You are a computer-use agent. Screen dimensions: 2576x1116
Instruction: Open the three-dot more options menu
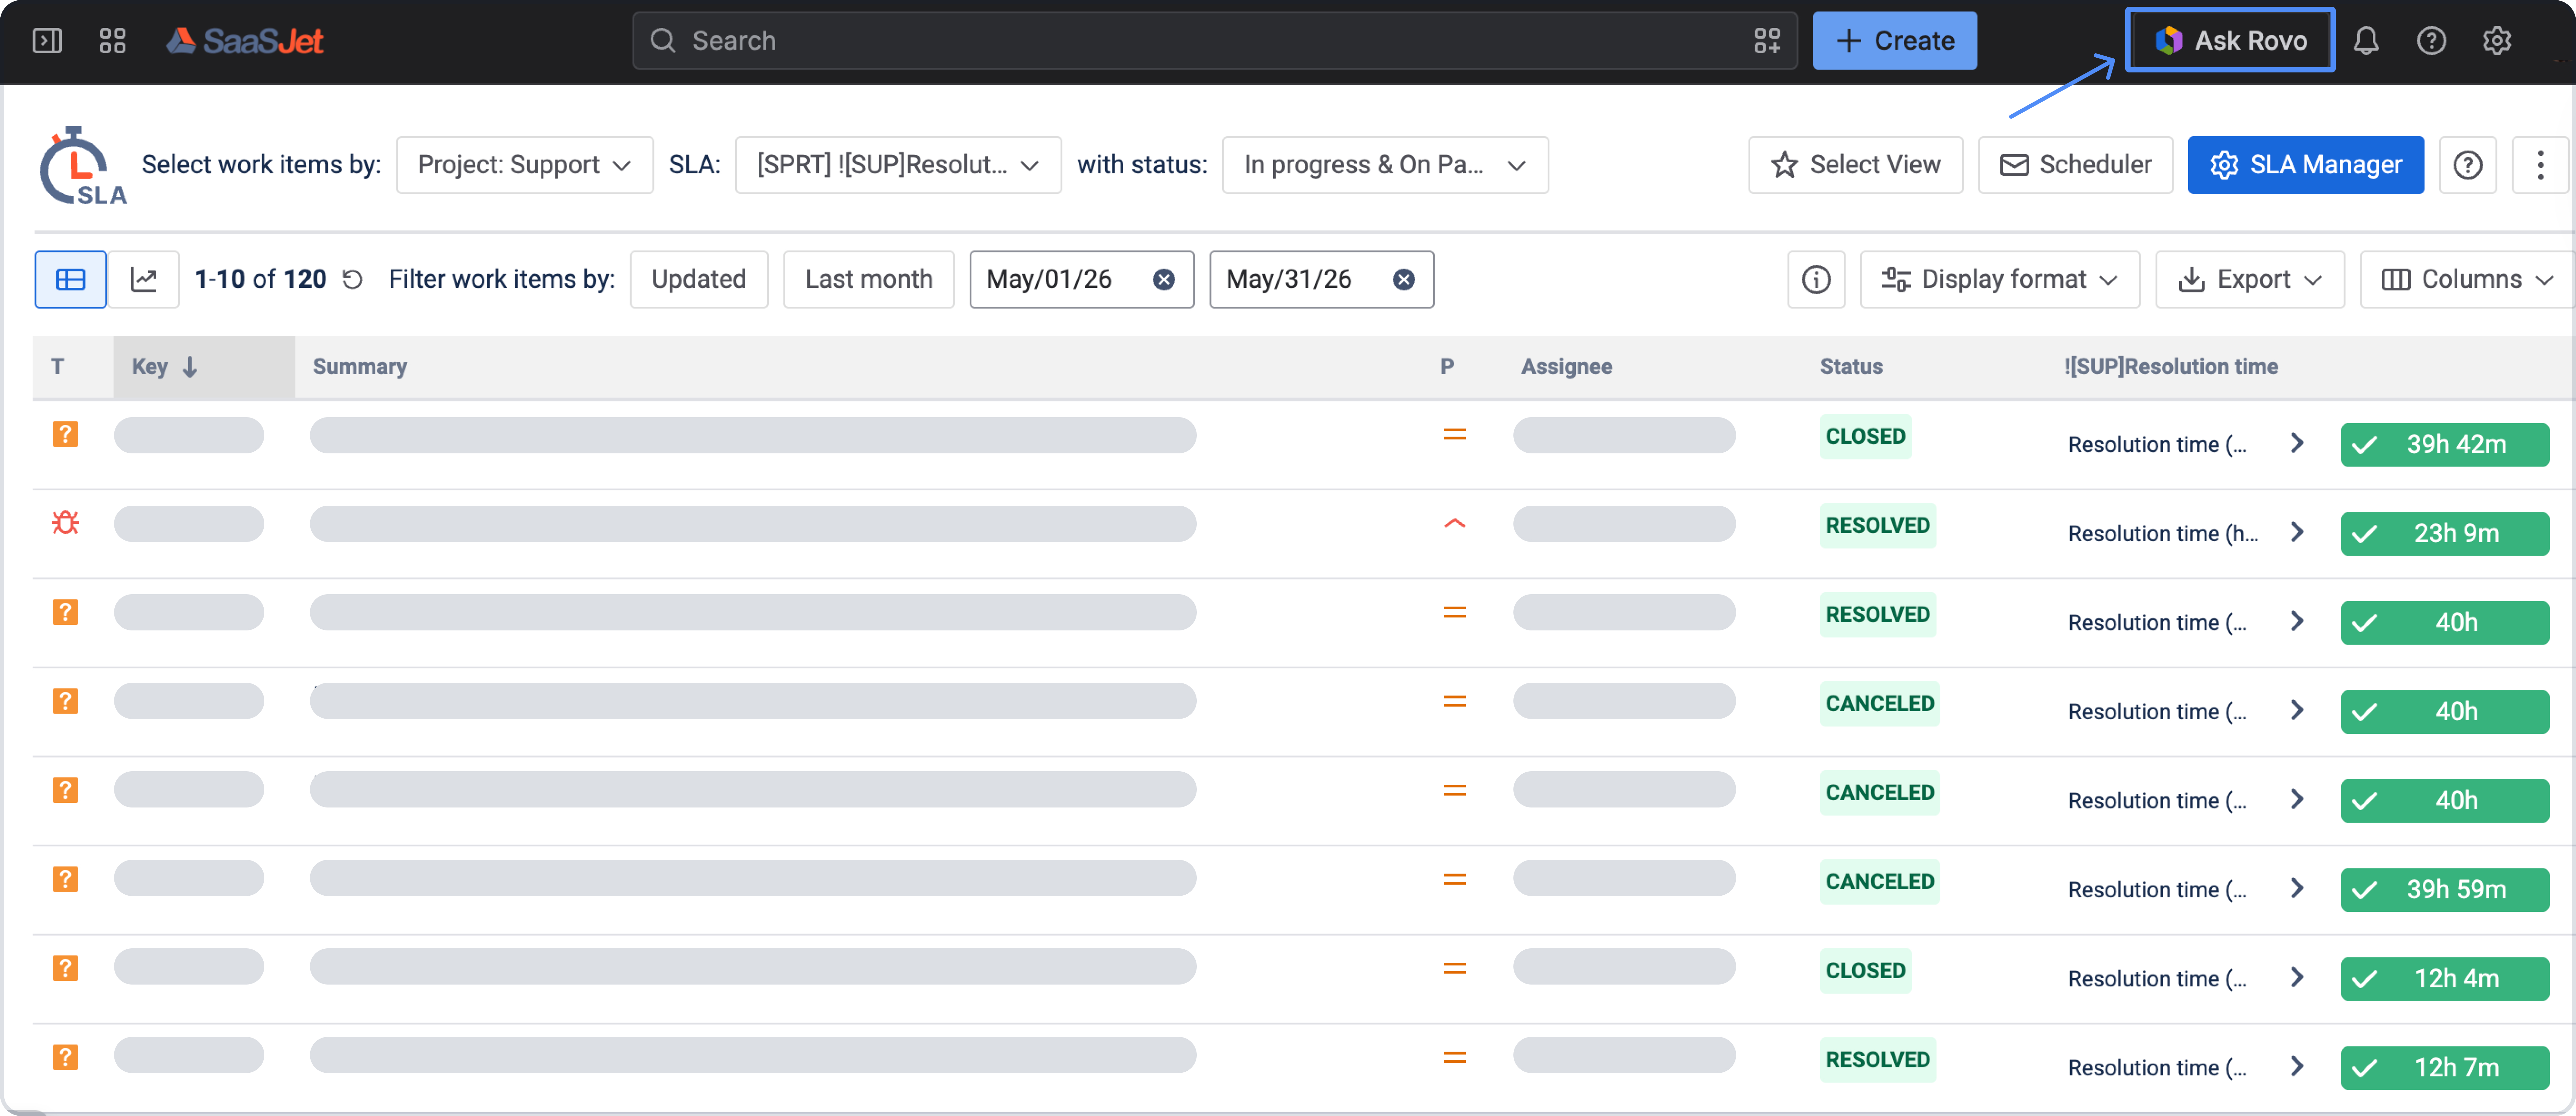pyautogui.click(x=2540, y=165)
